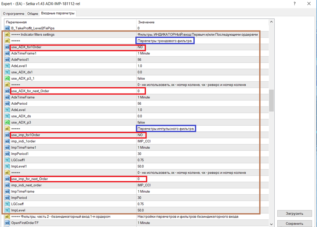Click the 'Параметры трендового фильтра.' value
Screen dimensions: 317x227
click(165, 41)
